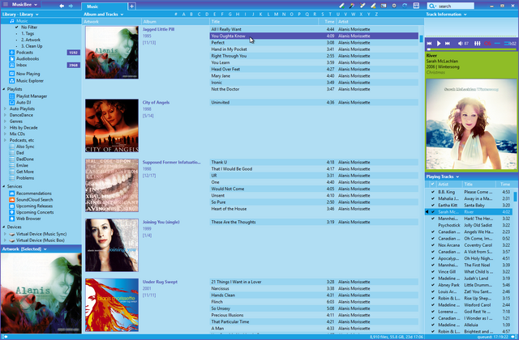Image resolution: width=519 pixels, height=340 pixels.
Task: Open the Now Playing view
Action: [28, 74]
